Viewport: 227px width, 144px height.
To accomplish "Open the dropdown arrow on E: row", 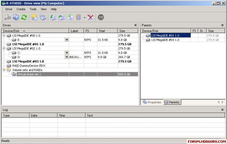I will (66, 40).
